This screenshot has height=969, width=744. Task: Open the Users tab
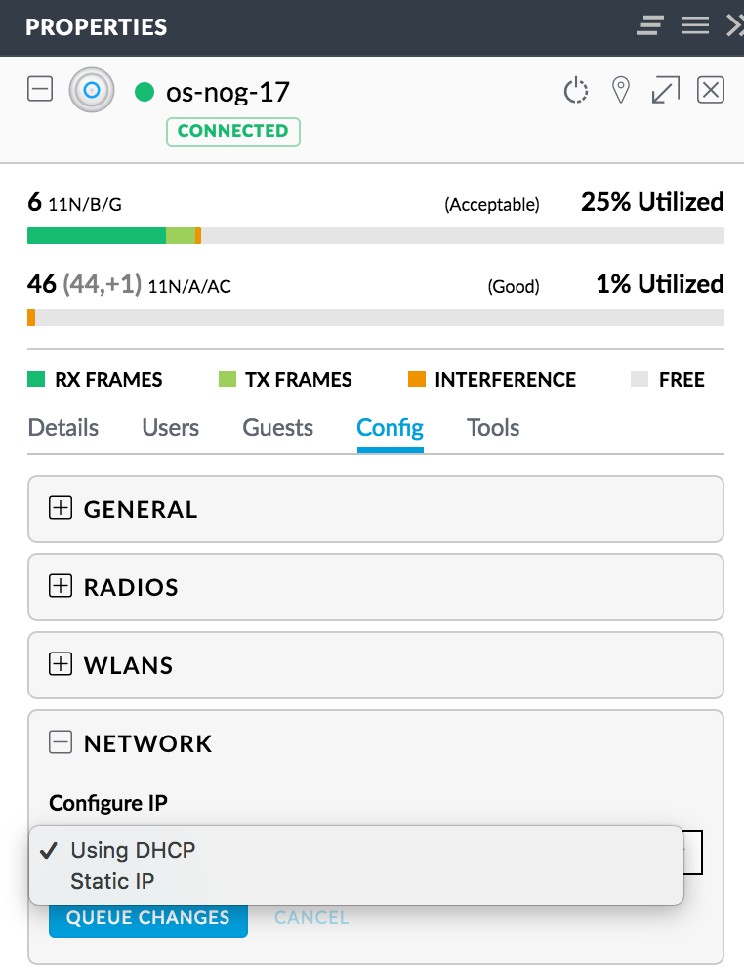170,428
